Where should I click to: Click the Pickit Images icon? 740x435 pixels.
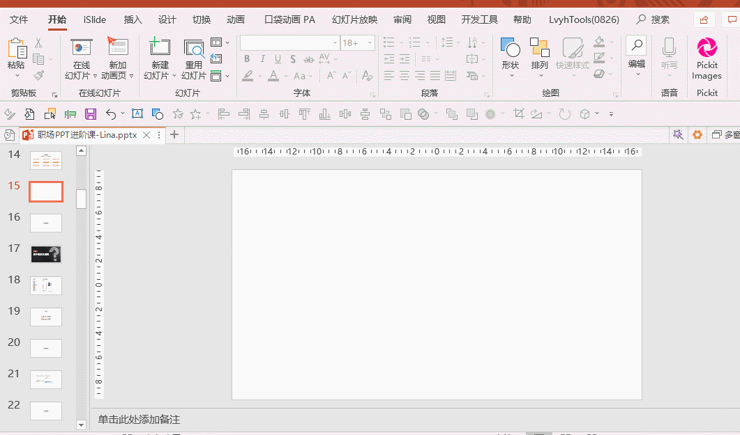[x=707, y=48]
